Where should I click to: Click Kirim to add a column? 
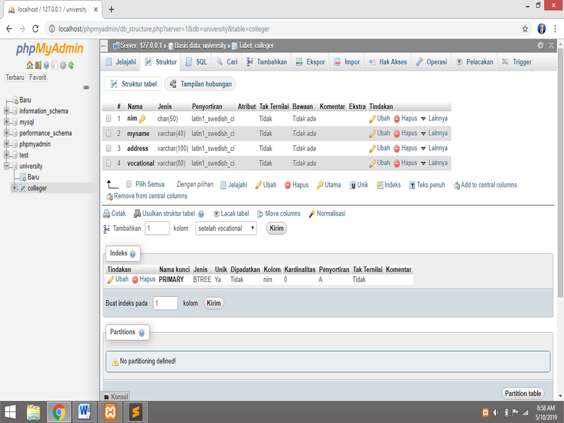[x=276, y=228]
